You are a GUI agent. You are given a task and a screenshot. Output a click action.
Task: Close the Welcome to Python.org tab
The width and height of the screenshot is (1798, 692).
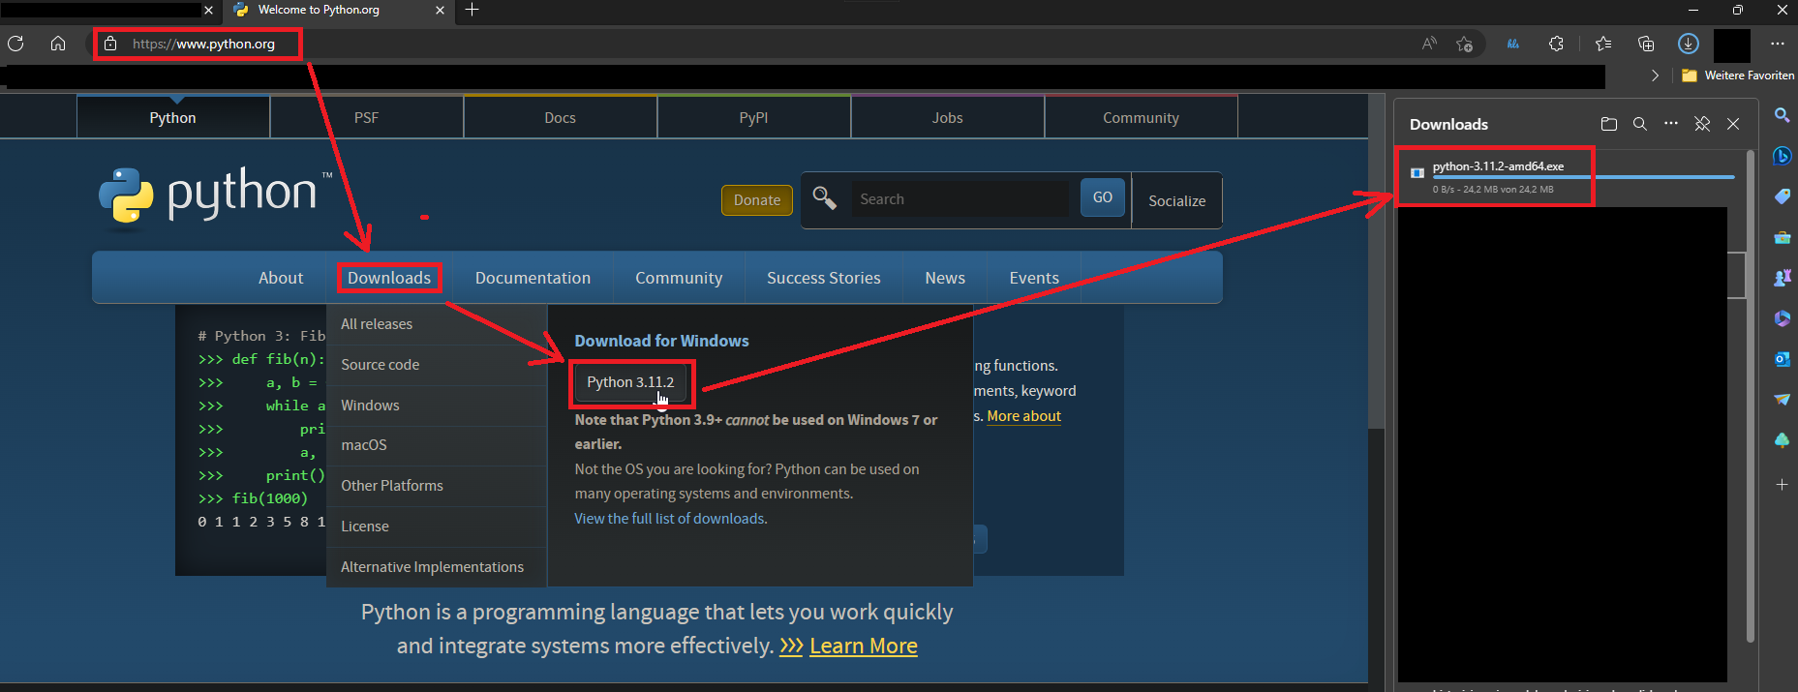coord(441,10)
